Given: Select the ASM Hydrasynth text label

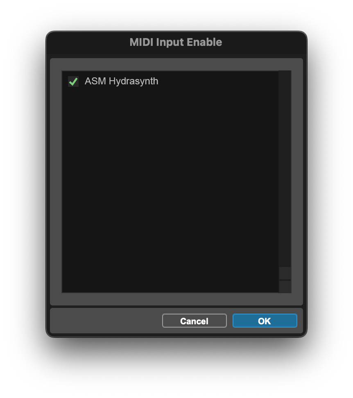Looking at the screenshot, I should tap(121, 81).
